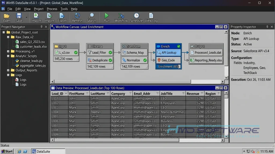This screenshot has width=275, height=154.
Task: Open the Help menu
Action: pos(74,9)
